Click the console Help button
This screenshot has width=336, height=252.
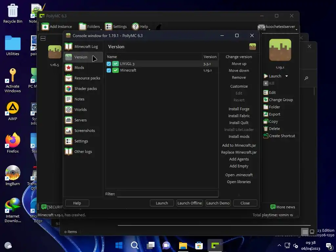point(77,203)
